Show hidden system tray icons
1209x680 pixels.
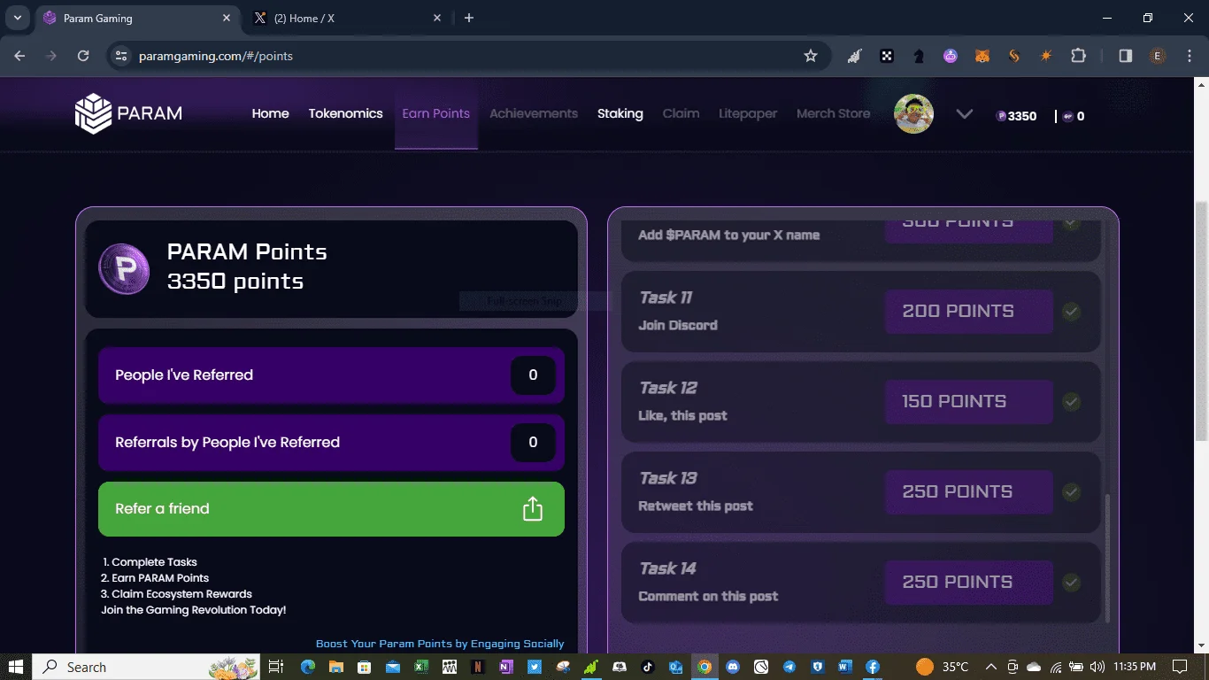[x=991, y=667]
